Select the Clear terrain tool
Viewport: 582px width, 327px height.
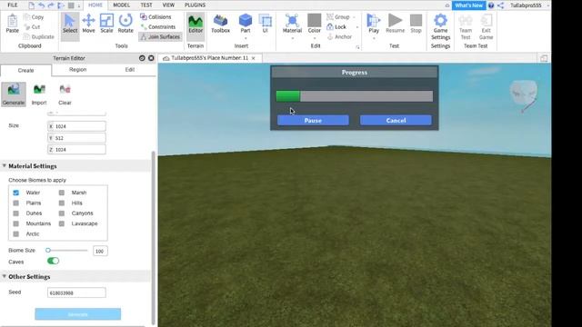(65, 94)
